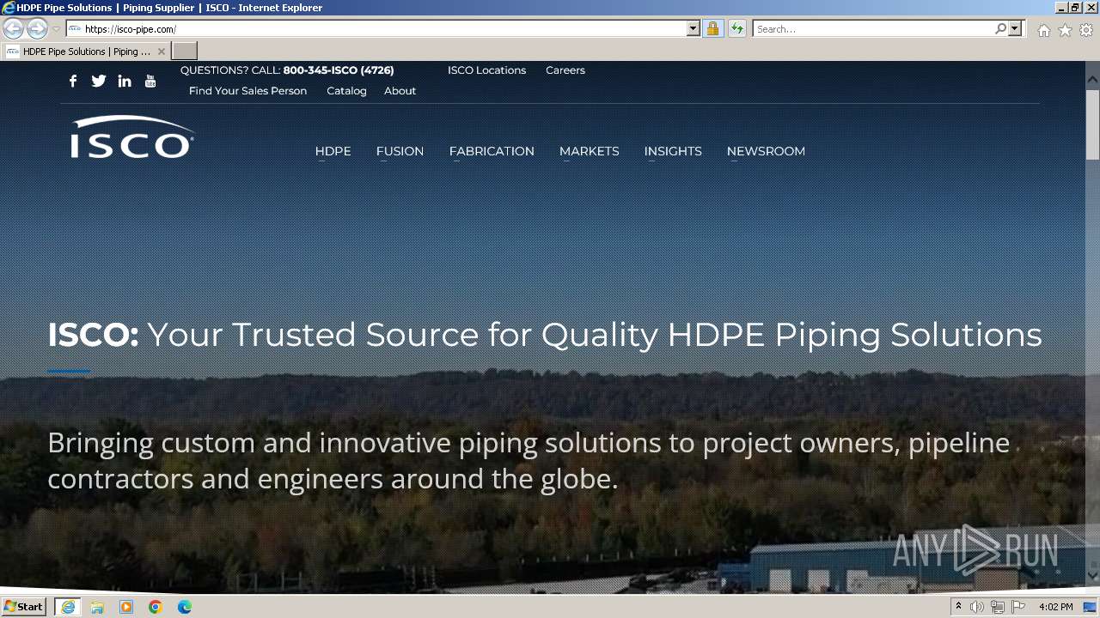Open ISCO's YouTube icon
Image resolution: width=1100 pixels, height=618 pixels.
(150, 81)
